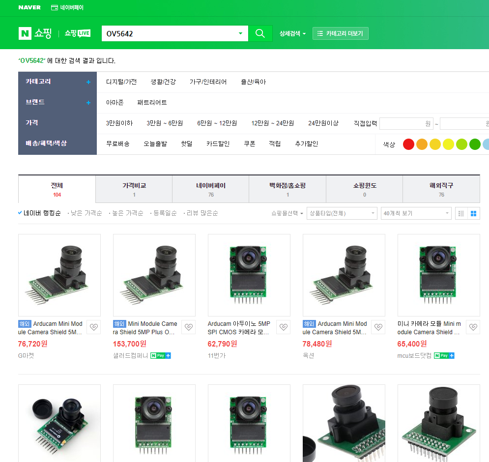Open 미니 카메라 모듈 product title
489x462 pixels.
pyautogui.click(x=429, y=328)
